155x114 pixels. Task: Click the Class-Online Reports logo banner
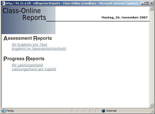tap(28, 20)
